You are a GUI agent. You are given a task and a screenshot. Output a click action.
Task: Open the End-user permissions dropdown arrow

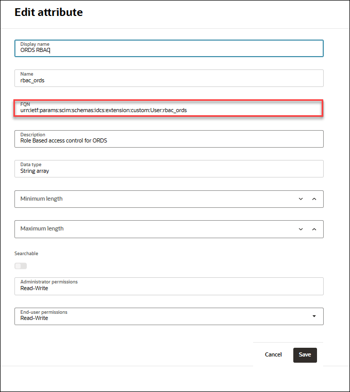pos(314,316)
